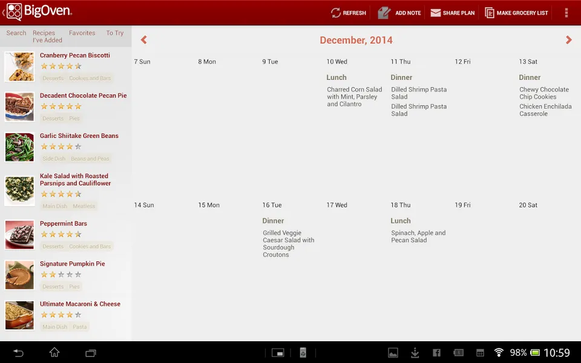This screenshot has height=363, width=581.
Task: Open the three-dot overflow menu
Action: point(566,13)
